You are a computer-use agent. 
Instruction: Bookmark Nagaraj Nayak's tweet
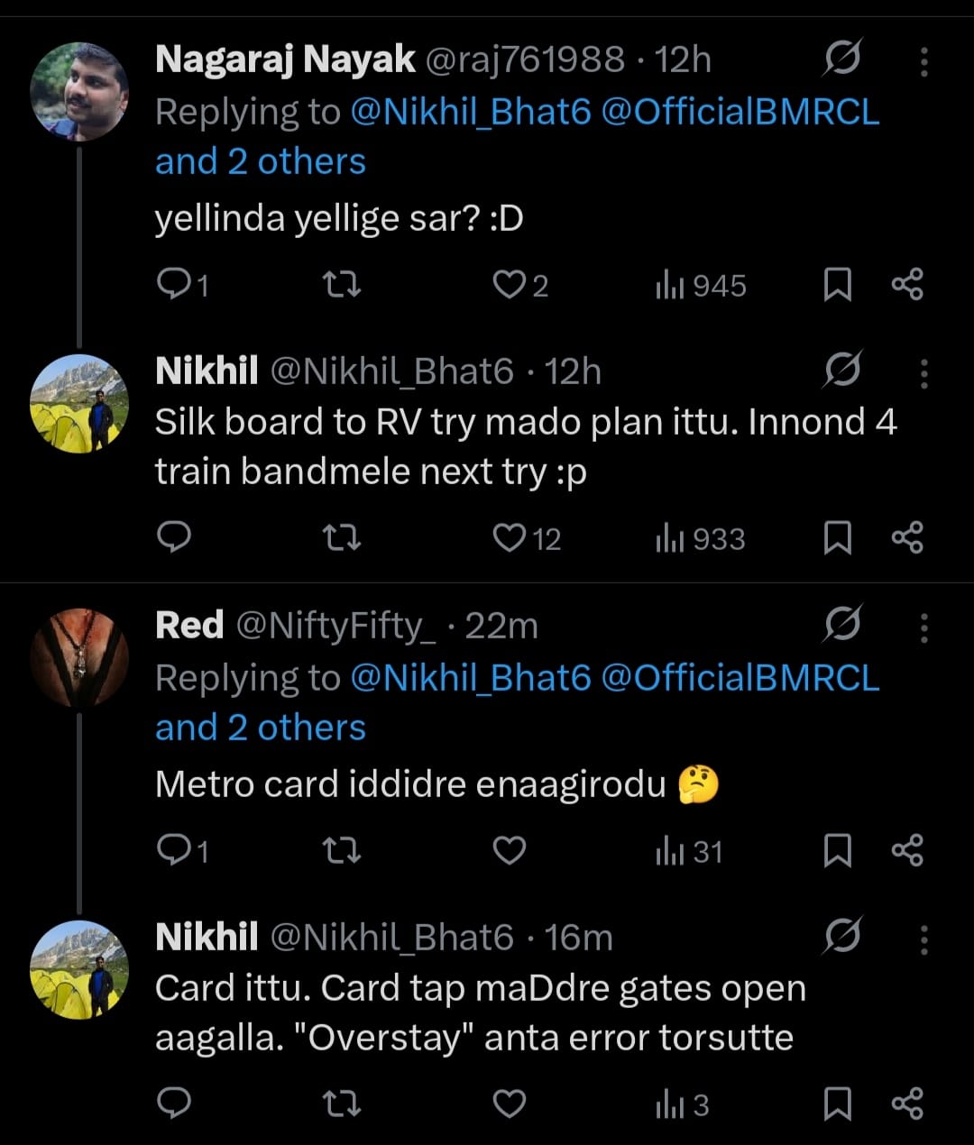[x=837, y=286]
